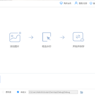Click the 开始并保存 label text
The image size is (95, 95).
click(x=78, y=46)
